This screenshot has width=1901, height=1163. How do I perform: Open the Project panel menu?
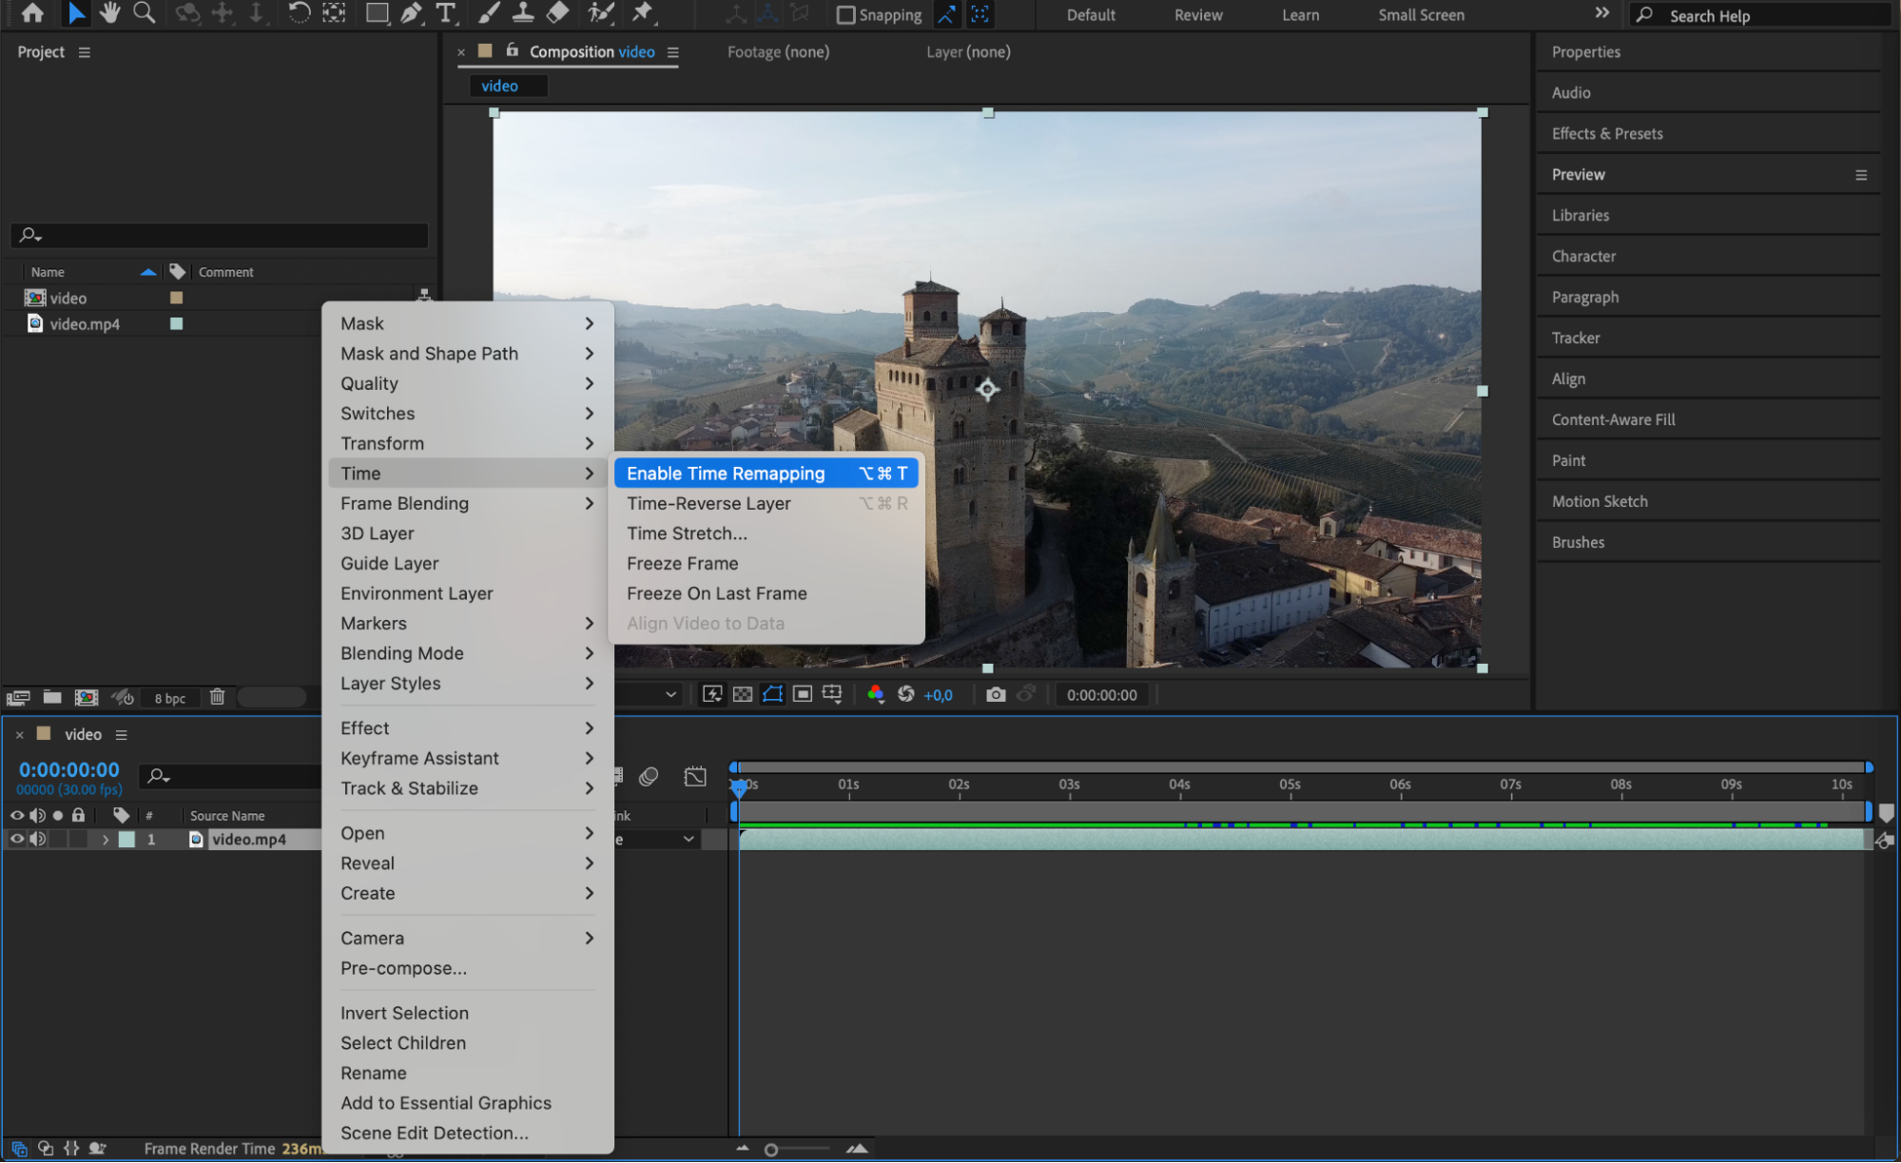click(85, 52)
